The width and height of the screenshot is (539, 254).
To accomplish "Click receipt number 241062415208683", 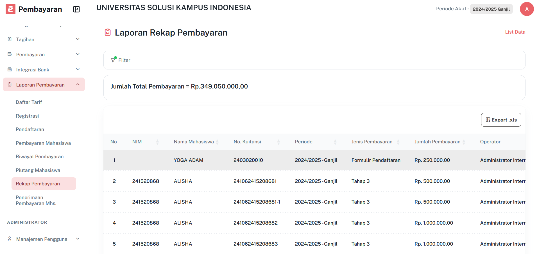I will point(255,244).
